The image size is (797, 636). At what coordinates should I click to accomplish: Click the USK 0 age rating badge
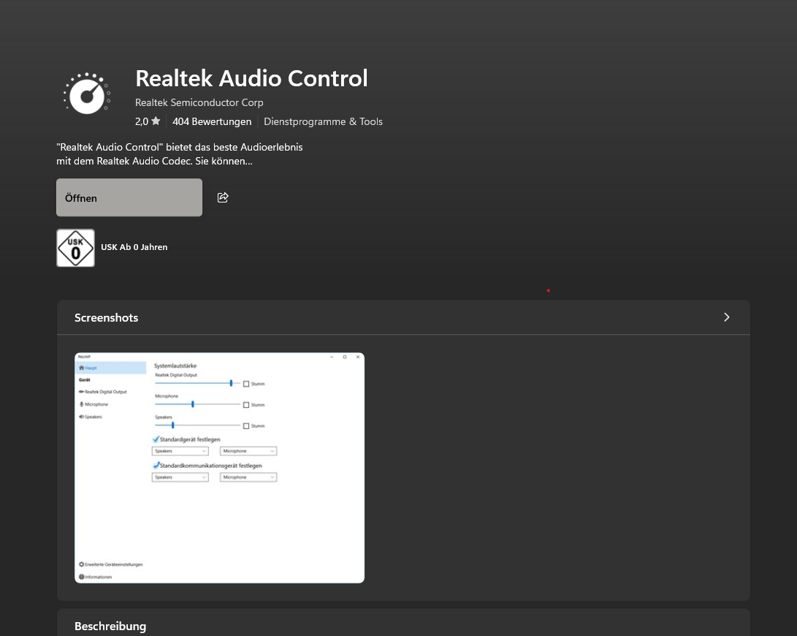coord(75,248)
